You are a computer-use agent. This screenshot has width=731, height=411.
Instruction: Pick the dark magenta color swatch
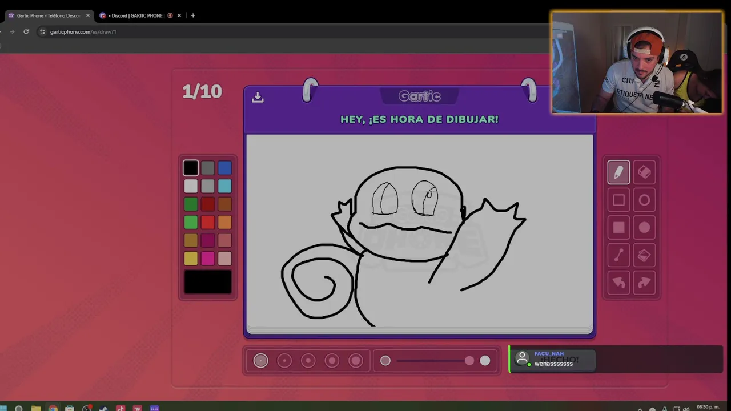[208, 241]
